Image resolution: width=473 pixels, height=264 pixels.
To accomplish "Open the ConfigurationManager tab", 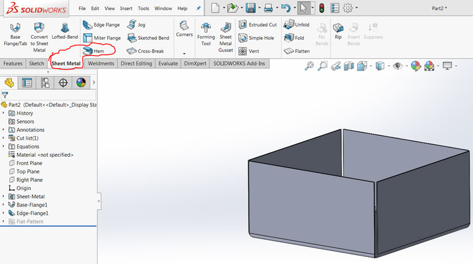I will [x=45, y=82].
